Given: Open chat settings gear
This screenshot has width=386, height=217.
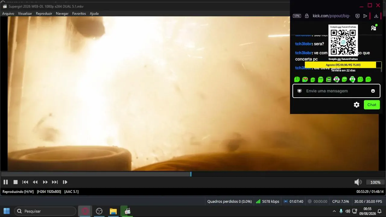Looking at the screenshot, I should 356,105.
